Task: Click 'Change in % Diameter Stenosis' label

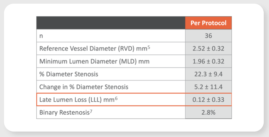Action: coord(84,87)
